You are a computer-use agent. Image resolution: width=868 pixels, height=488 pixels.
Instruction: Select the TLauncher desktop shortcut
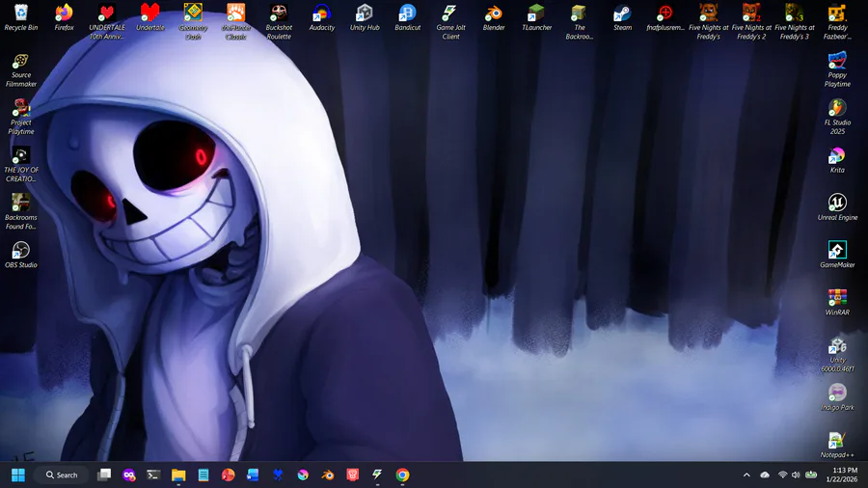tap(536, 17)
